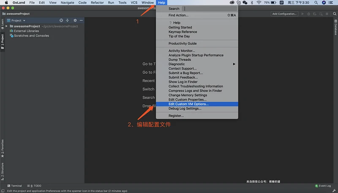Choose Show Log in Finder
Image resolution: width=338 pixels, height=193 pixels.
point(197,82)
